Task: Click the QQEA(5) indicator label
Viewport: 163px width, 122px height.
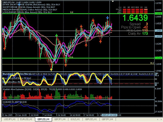Action: point(15,102)
